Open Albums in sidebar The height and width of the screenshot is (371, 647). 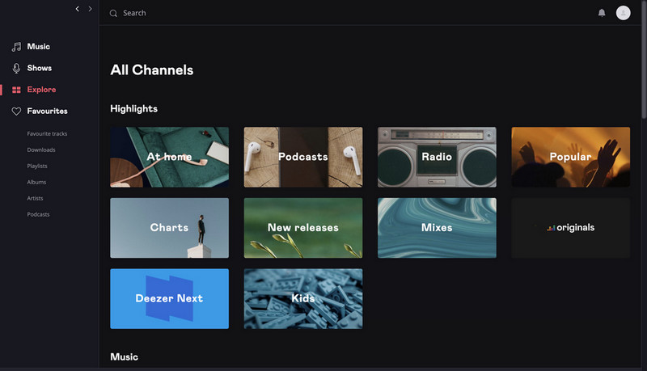click(36, 182)
